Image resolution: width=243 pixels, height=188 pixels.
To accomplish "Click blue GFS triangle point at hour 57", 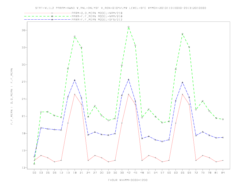I will coord(162,142).
